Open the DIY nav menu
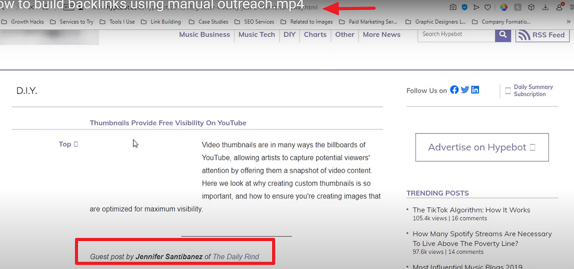 coord(289,35)
